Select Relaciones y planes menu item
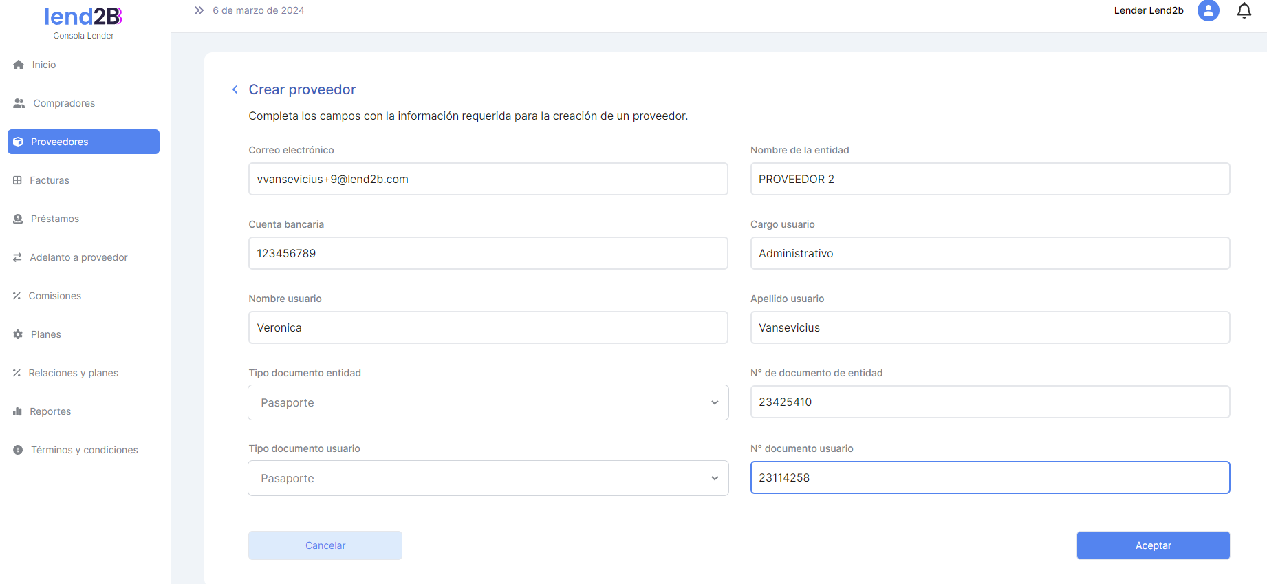This screenshot has width=1267, height=584. point(73,373)
